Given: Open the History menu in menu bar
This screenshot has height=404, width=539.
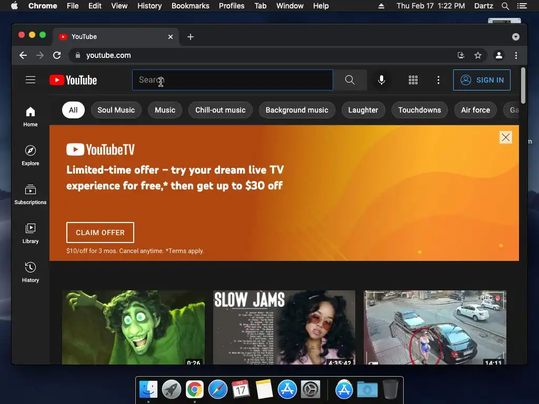Looking at the screenshot, I should [x=149, y=6].
